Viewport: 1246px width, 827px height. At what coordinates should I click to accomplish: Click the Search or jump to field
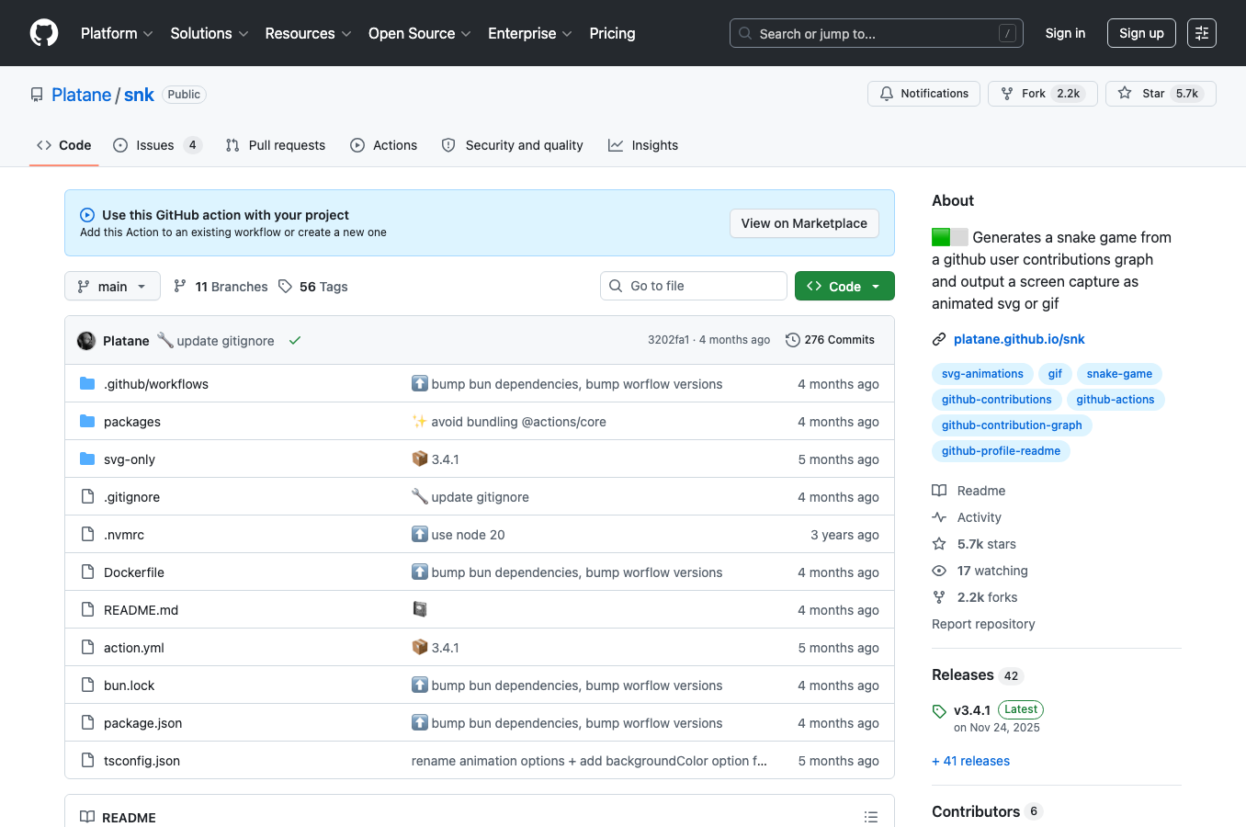pyautogui.click(x=877, y=33)
